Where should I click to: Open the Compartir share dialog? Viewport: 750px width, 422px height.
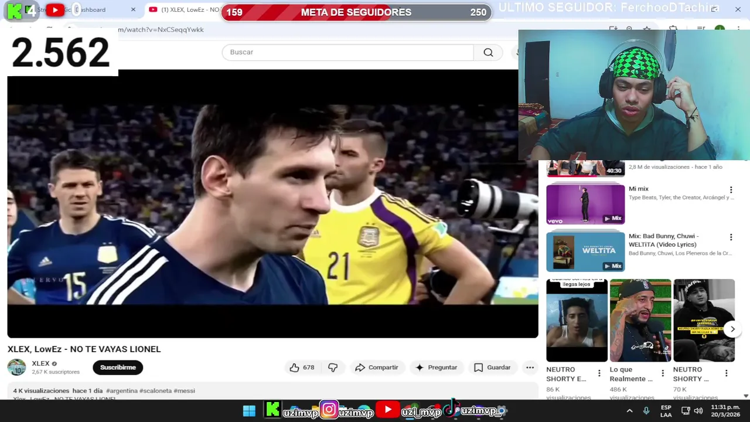coord(377,367)
